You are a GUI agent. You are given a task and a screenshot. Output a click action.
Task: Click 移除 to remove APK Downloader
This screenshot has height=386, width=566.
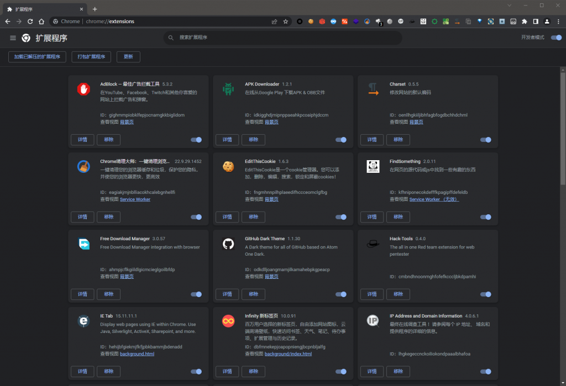coord(253,140)
